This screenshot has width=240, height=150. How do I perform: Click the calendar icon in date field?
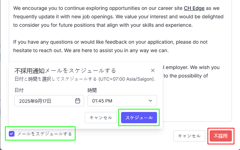pos(78,101)
